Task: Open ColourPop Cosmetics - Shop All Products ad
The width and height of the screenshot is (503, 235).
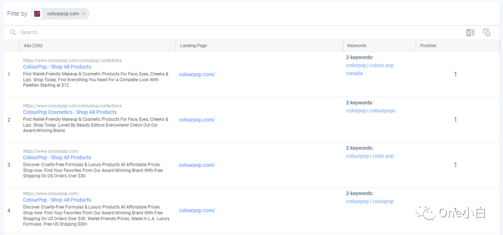Action: click(70, 112)
